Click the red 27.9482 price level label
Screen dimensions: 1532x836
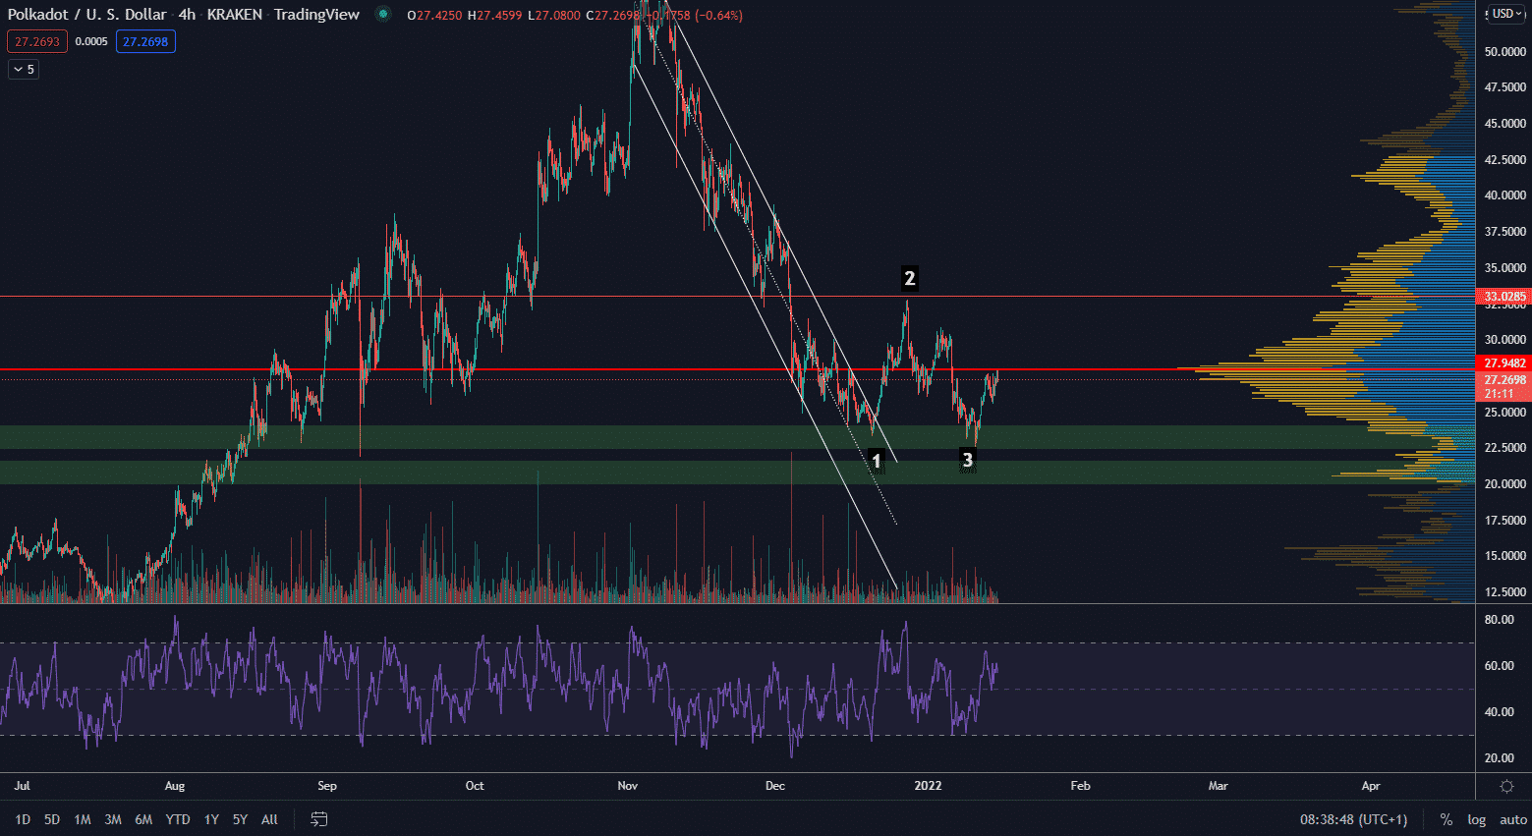pyautogui.click(x=1504, y=363)
